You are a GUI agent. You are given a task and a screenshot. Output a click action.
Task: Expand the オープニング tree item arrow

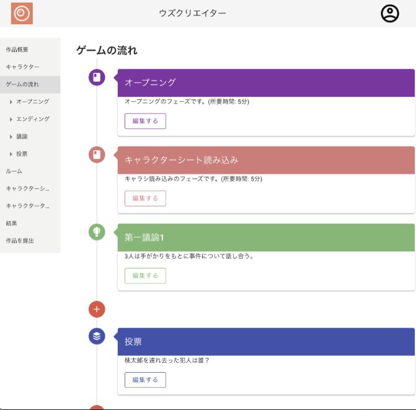pos(11,101)
